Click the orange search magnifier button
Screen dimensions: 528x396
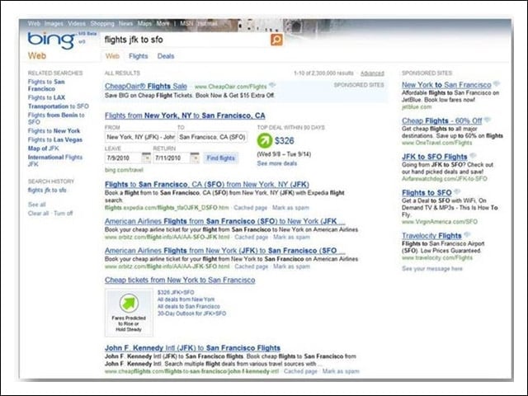click(x=276, y=40)
